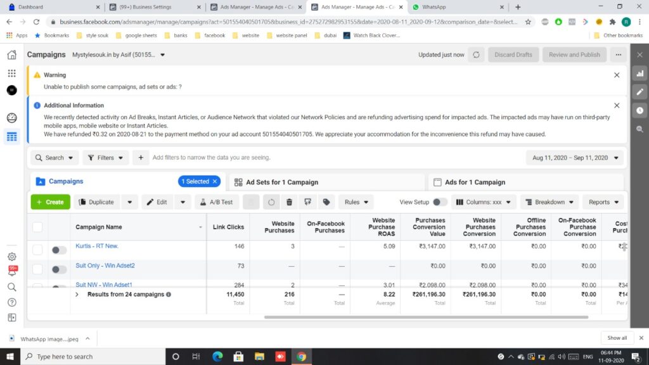Viewport: 649px width, 365px height.
Task: Click the refresh icon beside Updated just now
Action: click(476, 54)
